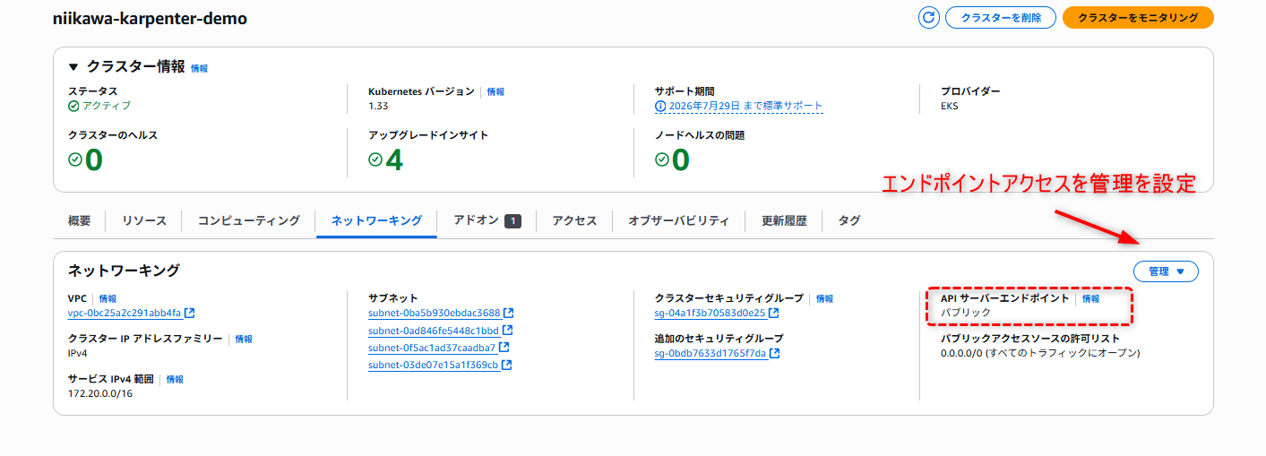
Task: Open external icon for subnet-0ad846fe5448c1bbd
Action: [x=507, y=331]
